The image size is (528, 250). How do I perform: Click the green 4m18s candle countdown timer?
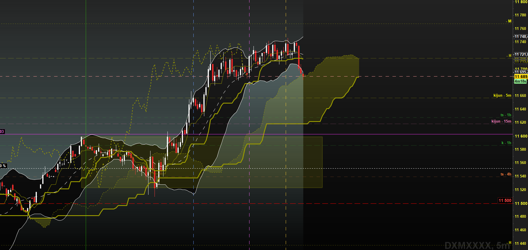[521, 81]
